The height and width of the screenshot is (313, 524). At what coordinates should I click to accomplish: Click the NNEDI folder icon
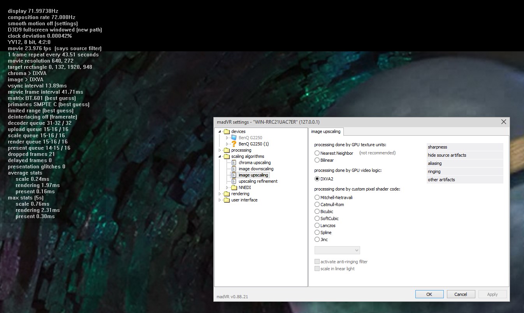pos(234,187)
